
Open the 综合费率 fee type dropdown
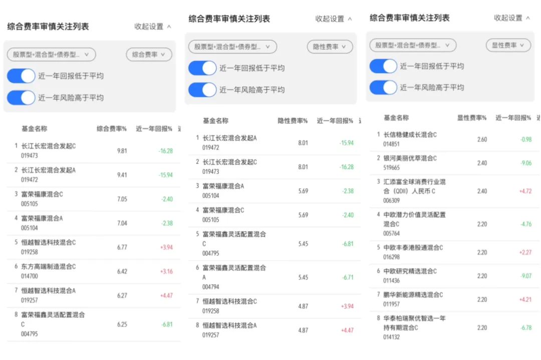[x=149, y=54]
